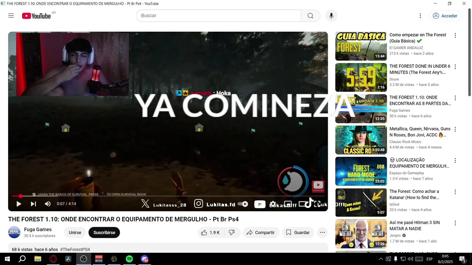This screenshot has width=472, height=265.
Task: Open more actions under the video
Action: tap(322, 233)
